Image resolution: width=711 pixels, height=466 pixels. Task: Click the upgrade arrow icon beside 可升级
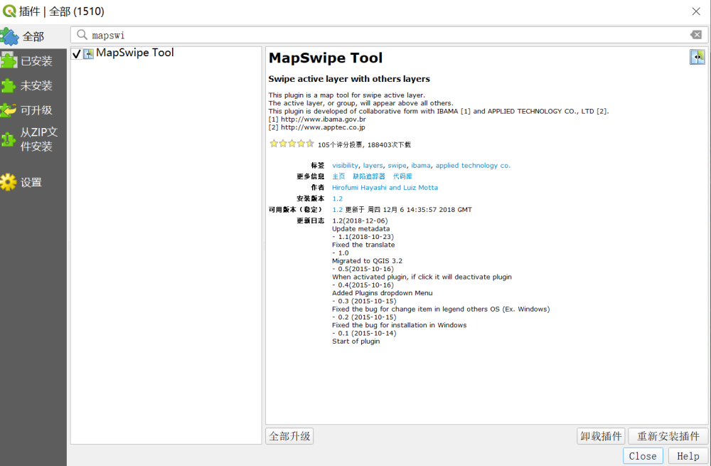tap(8, 110)
